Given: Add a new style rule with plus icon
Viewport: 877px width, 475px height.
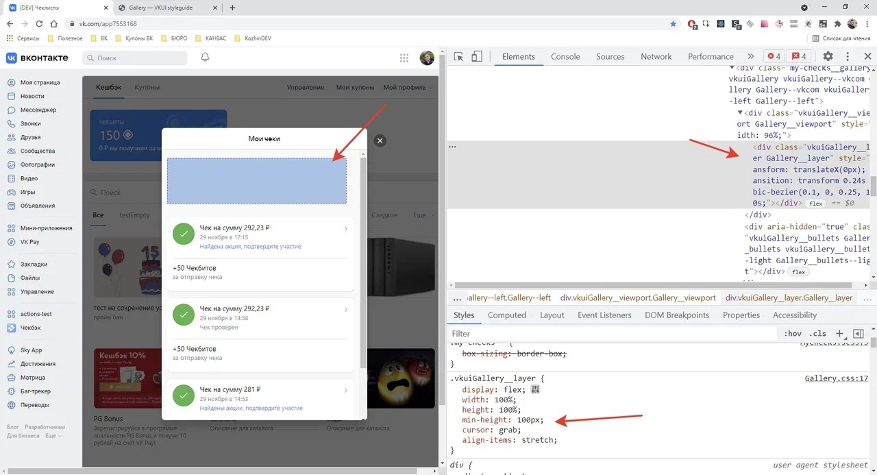Looking at the screenshot, I should pos(839,334).
